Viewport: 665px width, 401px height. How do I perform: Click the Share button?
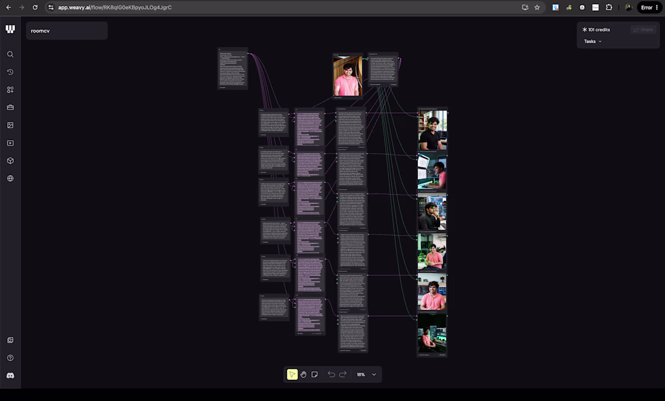(x=643, y=30)
